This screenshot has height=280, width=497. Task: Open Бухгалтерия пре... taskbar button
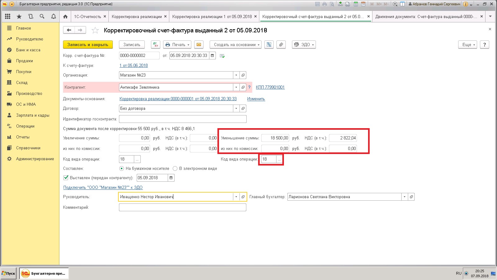click(x=44, y=273)
